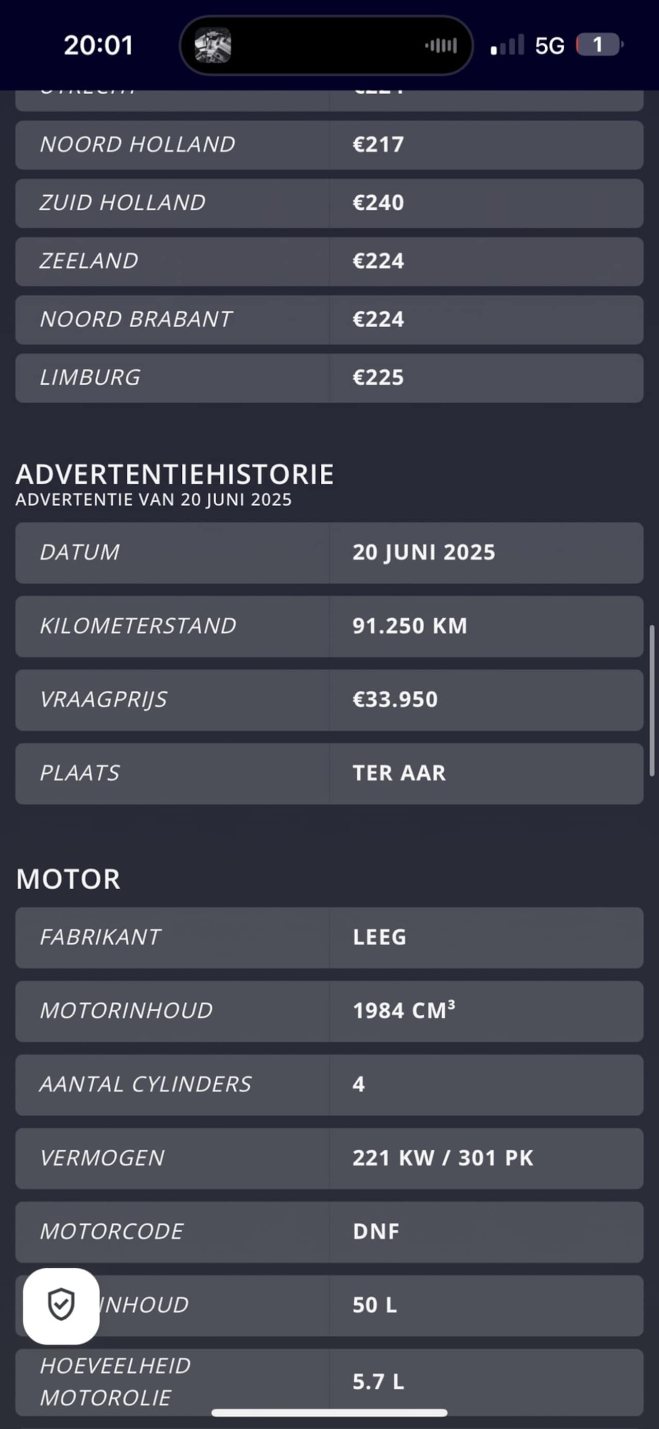Screen dimensions: 659x1429
Task: Tap the Motor section heading
Action: point(68,879)
